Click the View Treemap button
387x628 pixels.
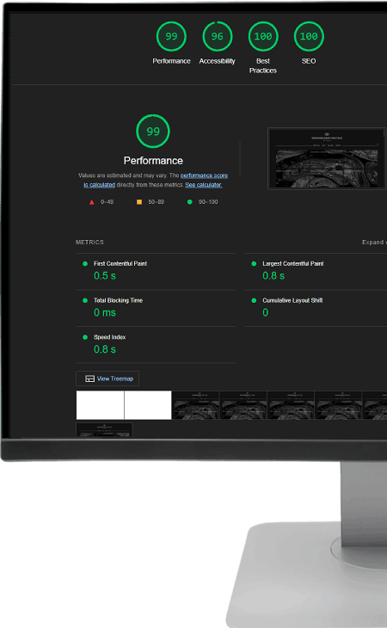(107, 379)
